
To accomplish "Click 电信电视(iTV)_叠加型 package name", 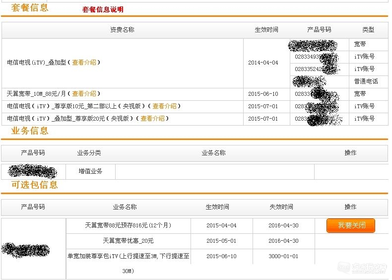I will 37,63.
